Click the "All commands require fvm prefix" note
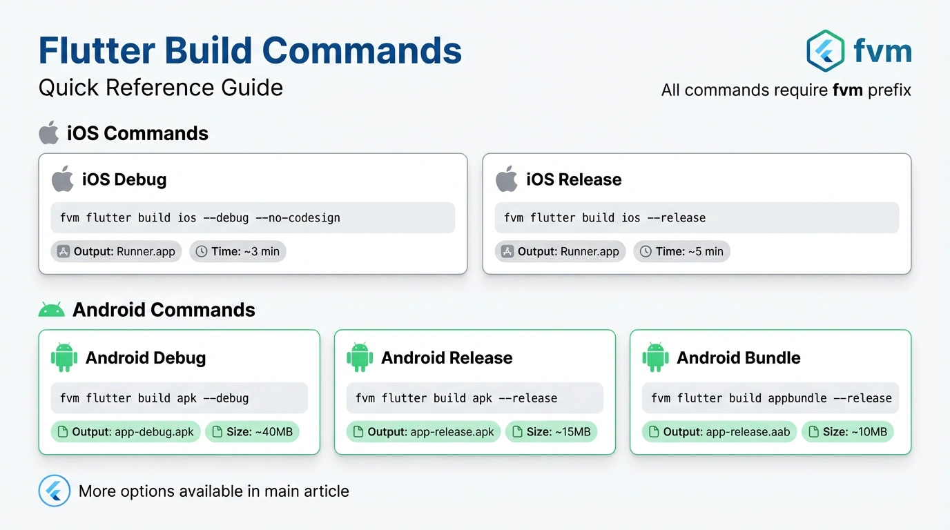This screenshot has height=530, width=950. [786, 90]
